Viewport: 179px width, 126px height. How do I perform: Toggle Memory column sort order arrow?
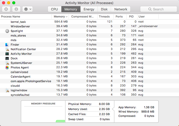[67, 17]
